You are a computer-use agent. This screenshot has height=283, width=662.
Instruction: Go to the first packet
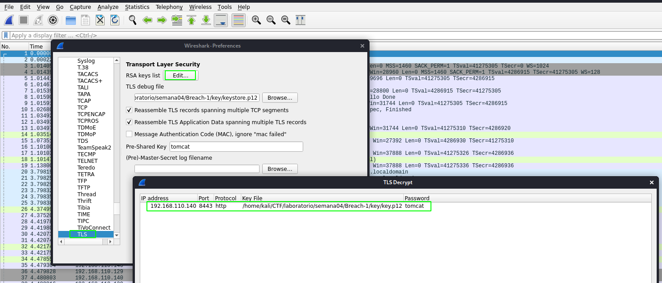(191, 20)
